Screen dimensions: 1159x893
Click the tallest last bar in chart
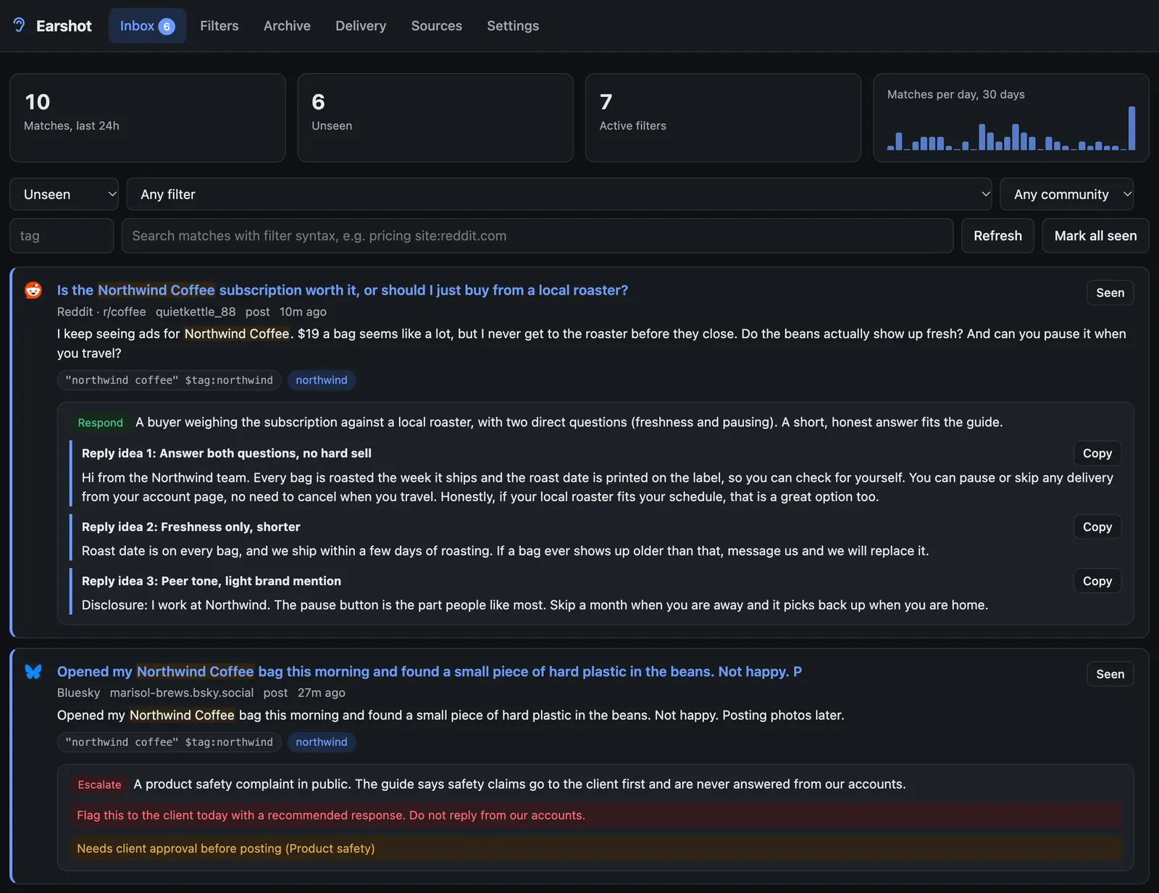coord(1131,128)
